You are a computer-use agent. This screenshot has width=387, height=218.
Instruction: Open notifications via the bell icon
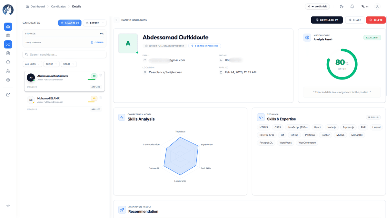352,6
